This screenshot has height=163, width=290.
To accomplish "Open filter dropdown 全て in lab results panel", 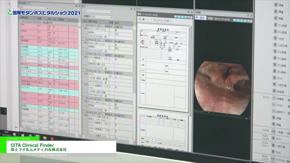I will [x=34, y=8].
